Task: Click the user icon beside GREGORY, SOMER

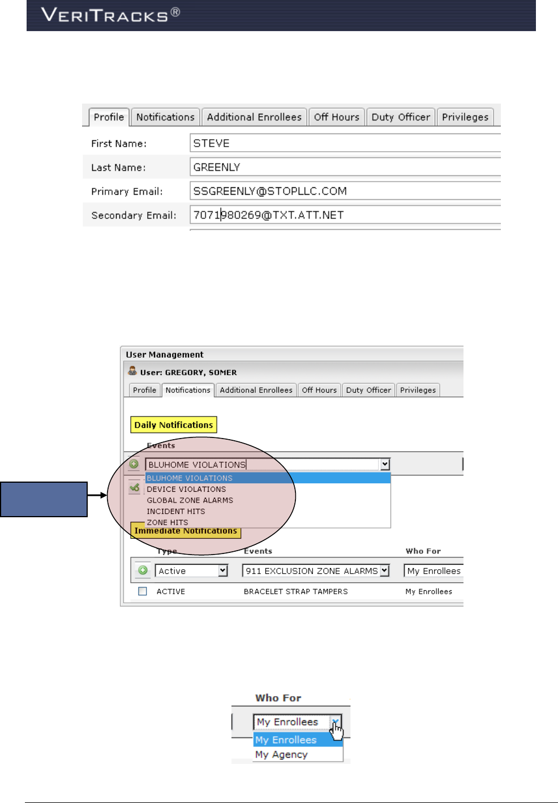Action: pos(132,371)
